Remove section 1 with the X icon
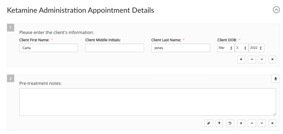This screenshot has height=134, width=283. [272, 60]
